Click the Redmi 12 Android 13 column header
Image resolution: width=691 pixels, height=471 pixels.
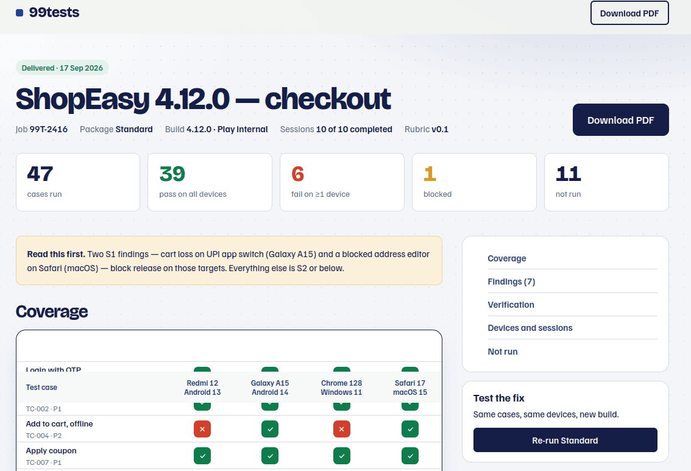202,388
